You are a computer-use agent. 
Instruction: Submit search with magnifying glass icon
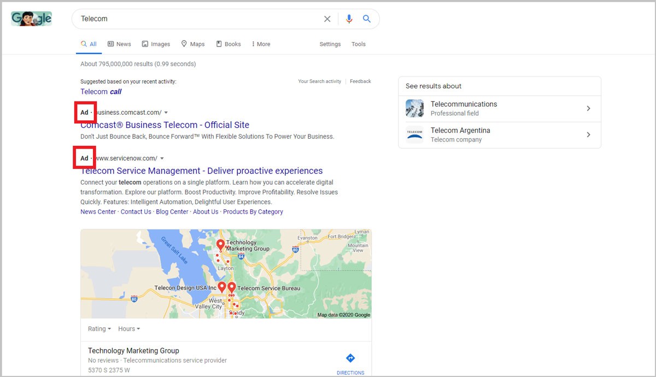coord(367,19)
